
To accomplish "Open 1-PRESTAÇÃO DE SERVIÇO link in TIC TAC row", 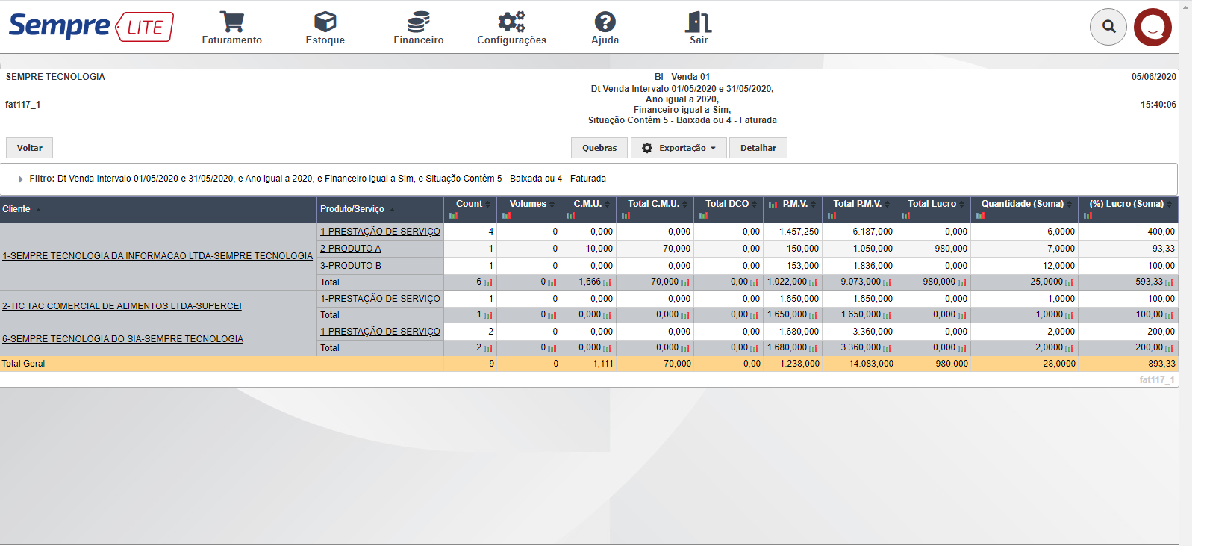I will point(380,299).
